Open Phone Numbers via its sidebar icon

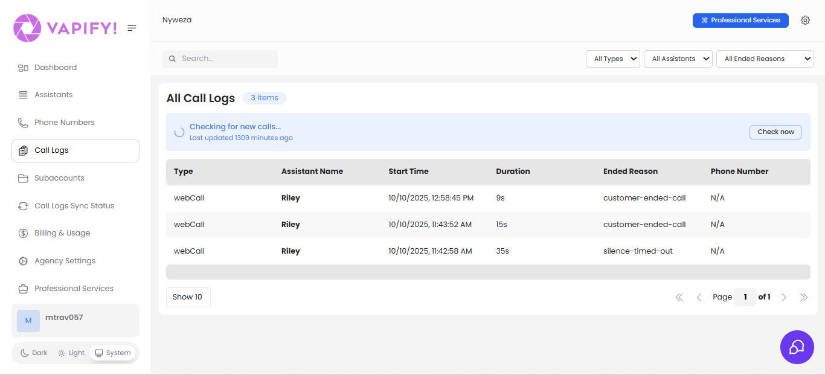click(23, 122)
